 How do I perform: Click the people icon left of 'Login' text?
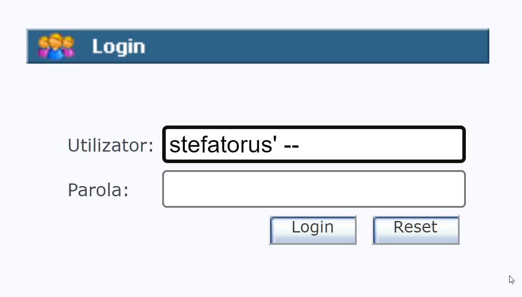click(55, 46)
